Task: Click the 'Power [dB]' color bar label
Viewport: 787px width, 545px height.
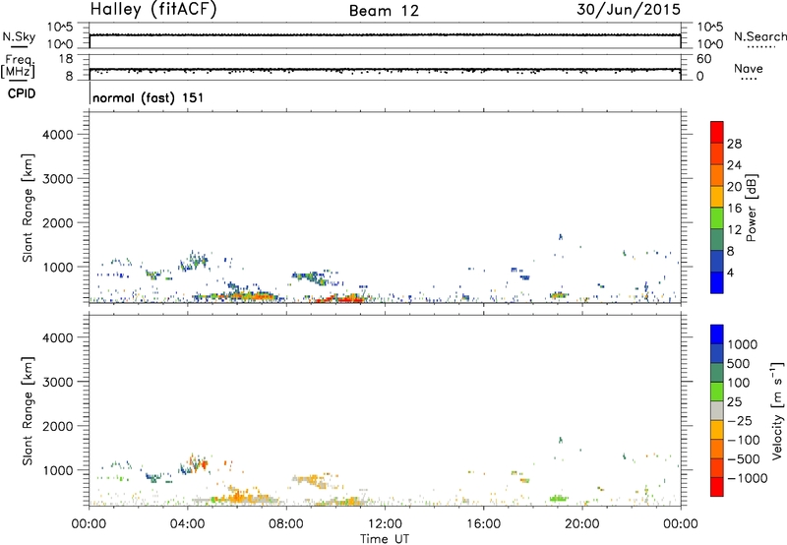Action: coord(751,208)
